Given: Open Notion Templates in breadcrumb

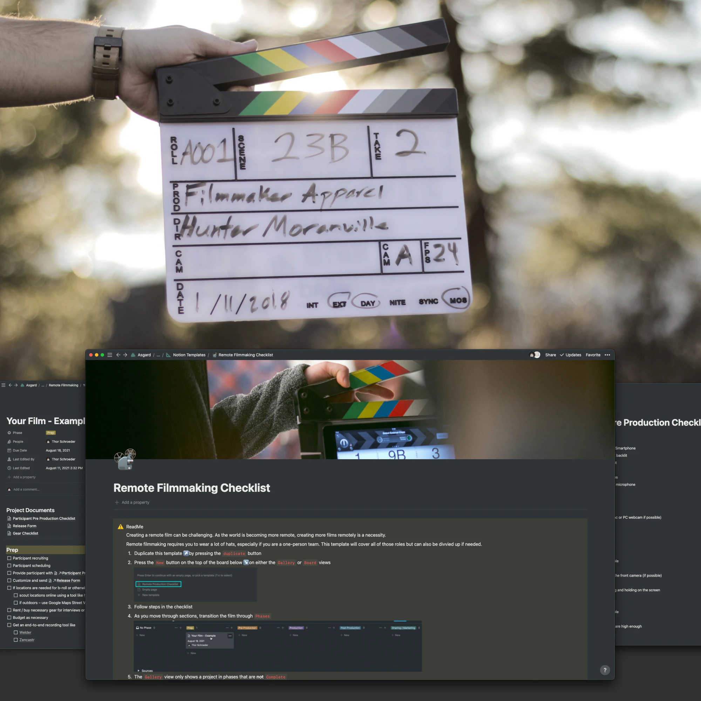Looking at the screenshot, I should [x=189, y=355].
